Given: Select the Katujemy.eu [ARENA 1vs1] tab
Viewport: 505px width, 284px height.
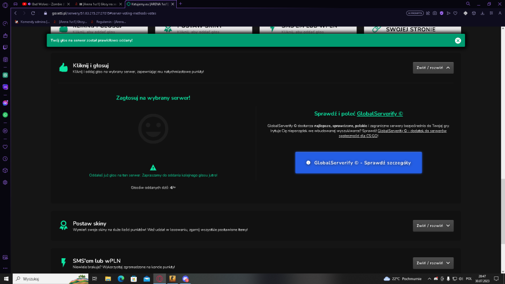Looking at the screenshot, I should click(x=150, y=4).
